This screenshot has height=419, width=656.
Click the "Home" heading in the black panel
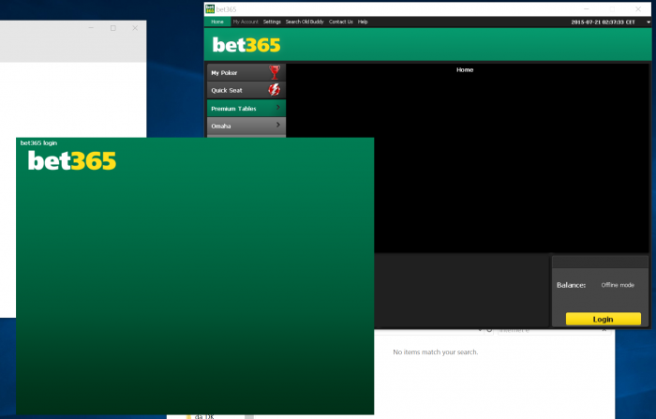point(465,70)
